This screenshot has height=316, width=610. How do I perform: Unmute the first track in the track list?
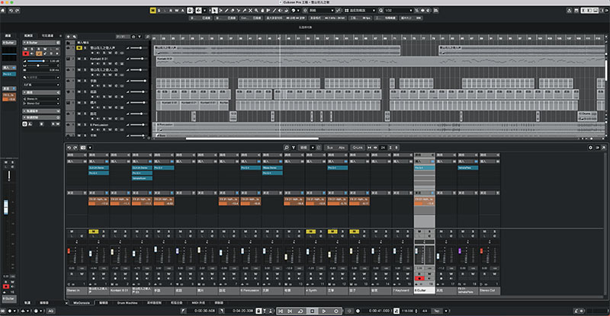click(79, 48)
